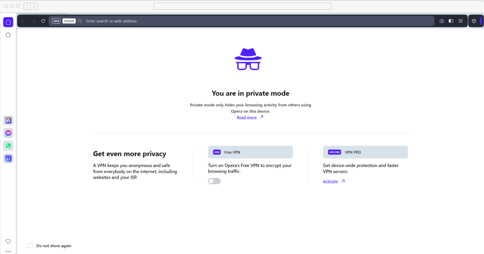
Task: Open the heart favorites icon in sidebar
Action: [x=9, y=241]
